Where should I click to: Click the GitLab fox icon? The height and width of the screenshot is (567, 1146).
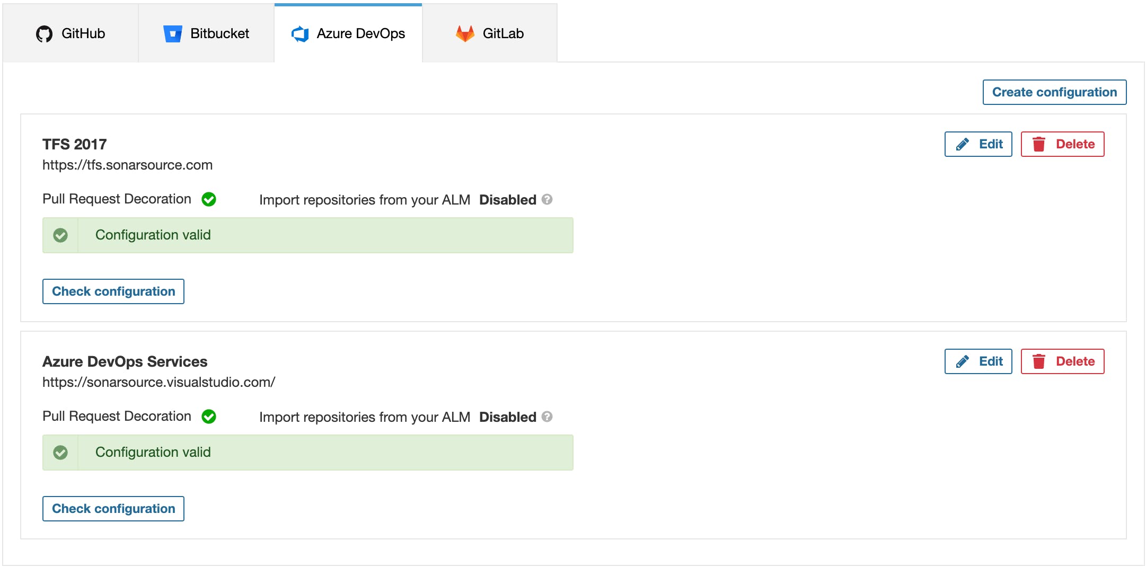point(465,33)
